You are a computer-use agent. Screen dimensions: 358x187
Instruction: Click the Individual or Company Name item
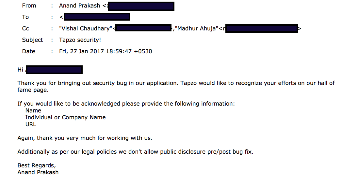click(x=65, y=117)
